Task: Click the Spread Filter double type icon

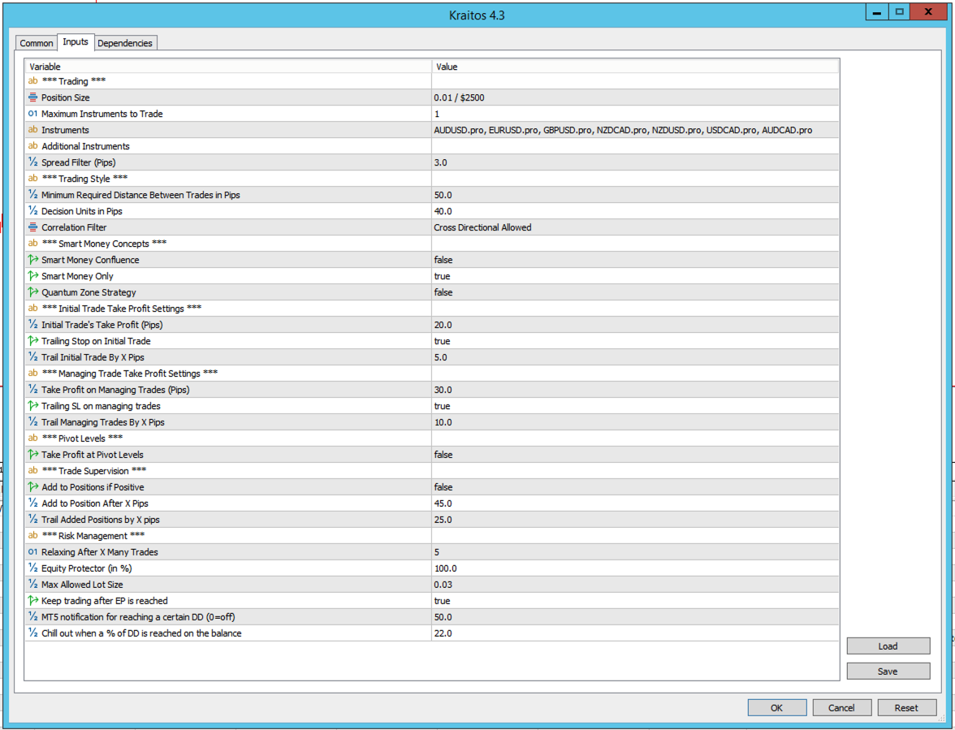Action: 33,162
